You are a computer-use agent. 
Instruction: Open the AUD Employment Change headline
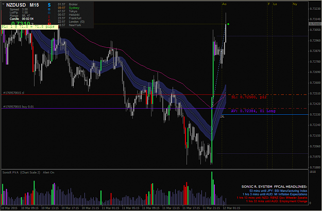point(277,201)
